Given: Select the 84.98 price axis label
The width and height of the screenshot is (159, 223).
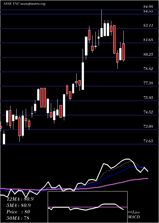Looking at the screenshot, I should point(148,7).
